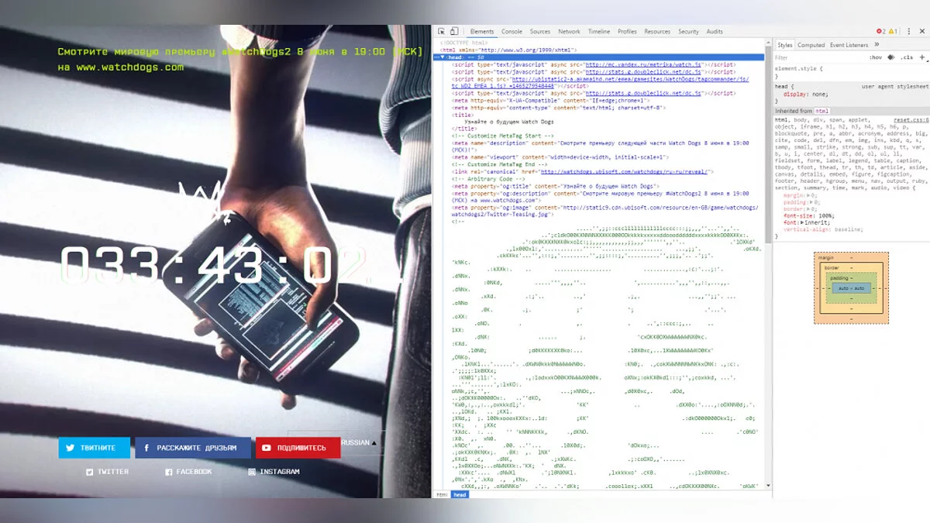Show more Styles sidebar tabs chevron
The width and height of the screenshot is (930, 523).
click(877, 45)
